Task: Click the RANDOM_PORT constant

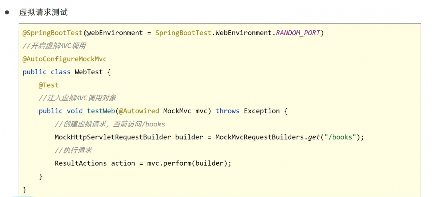Action: pos(298,33)
